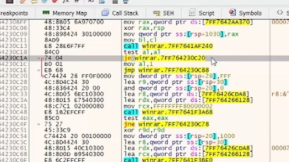Viewport: 289px width, 162px height.
Task: Click the 'r8:&' comment cell
Action: (280, 94)
